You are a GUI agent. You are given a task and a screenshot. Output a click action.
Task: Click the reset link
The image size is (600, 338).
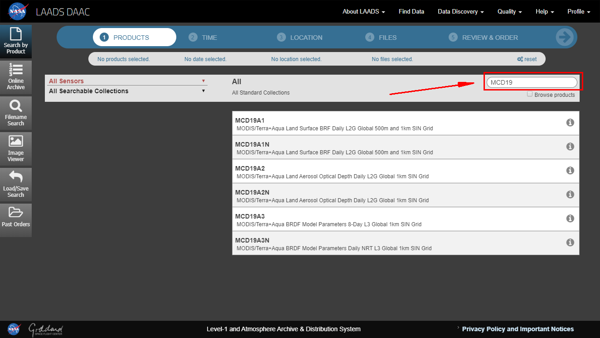point(527,59)
